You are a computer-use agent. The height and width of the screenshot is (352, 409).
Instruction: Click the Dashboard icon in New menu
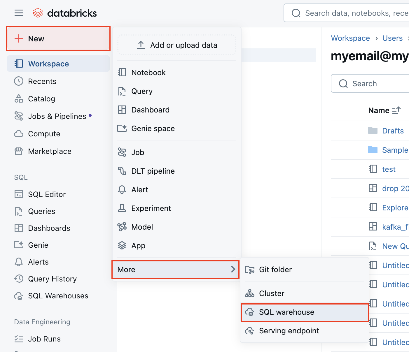tap(122, 110)
